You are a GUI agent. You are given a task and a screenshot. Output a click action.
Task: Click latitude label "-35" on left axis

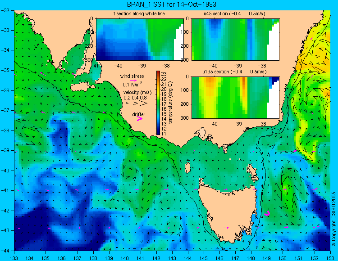coord(5,70)
